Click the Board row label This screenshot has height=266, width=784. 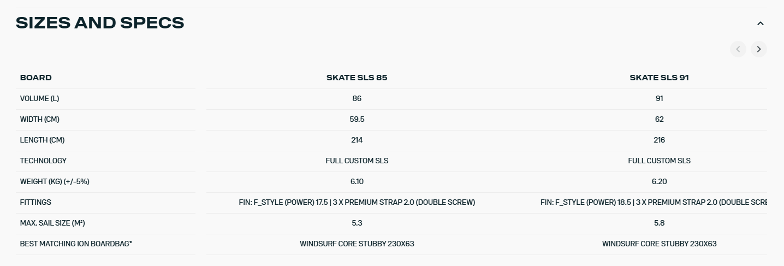pos(36,78)
